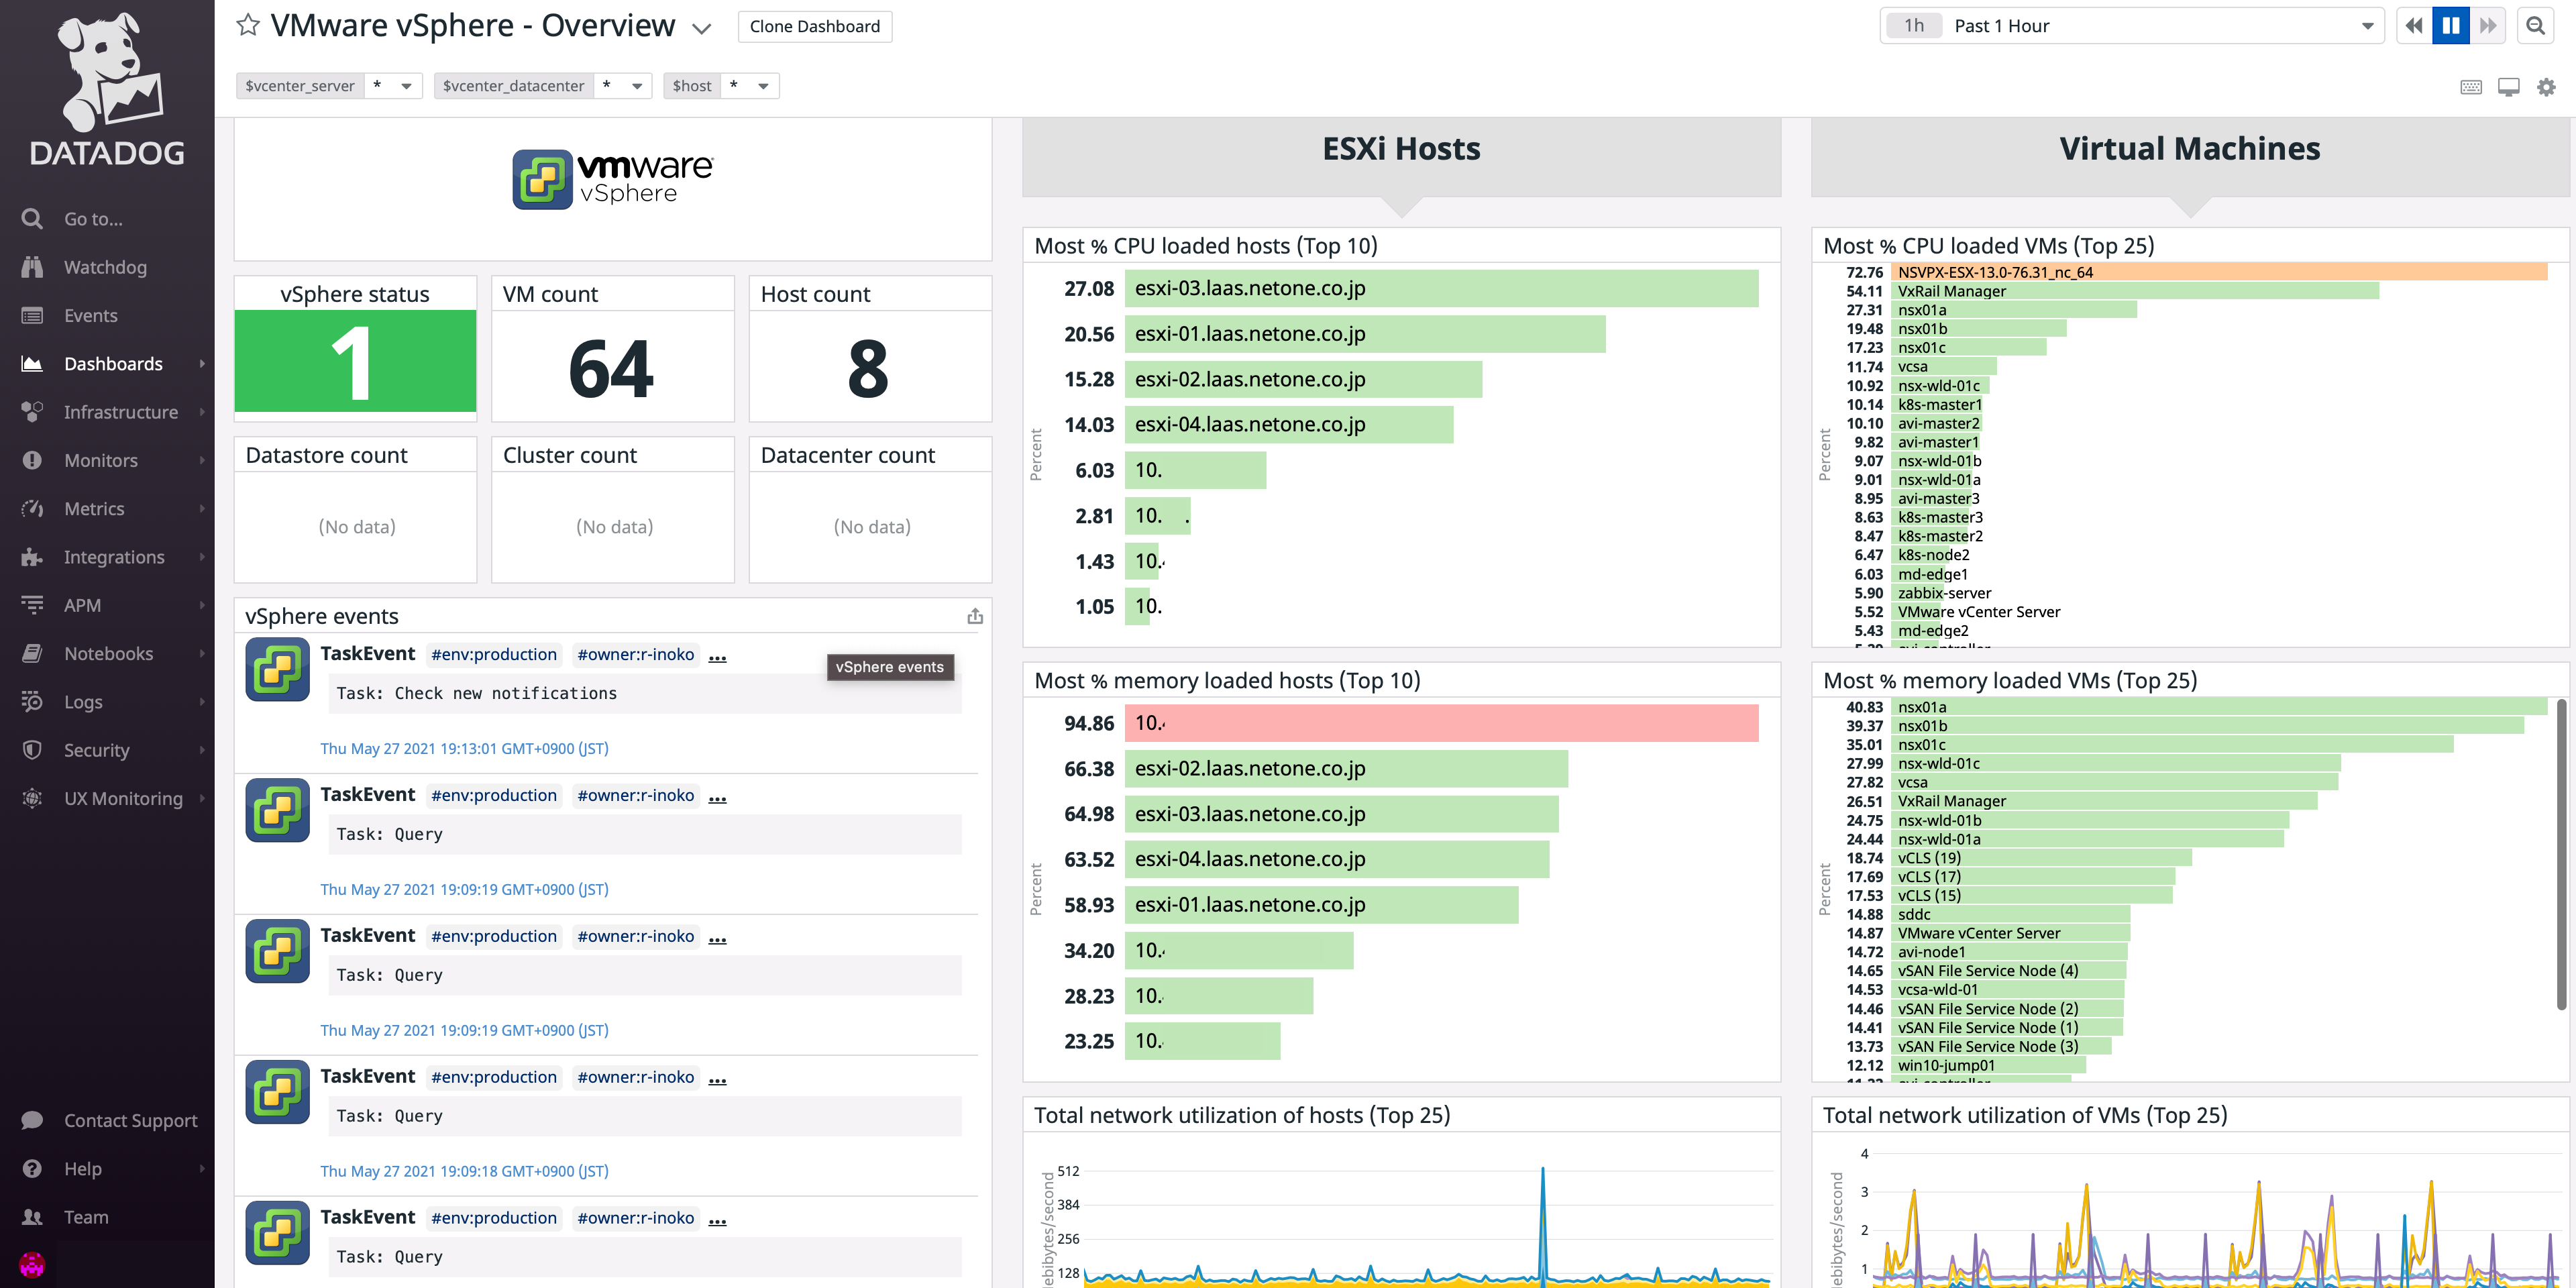Open the Events sidebar icon
Screen dimensions: 2576x1288
click(32, 315)
